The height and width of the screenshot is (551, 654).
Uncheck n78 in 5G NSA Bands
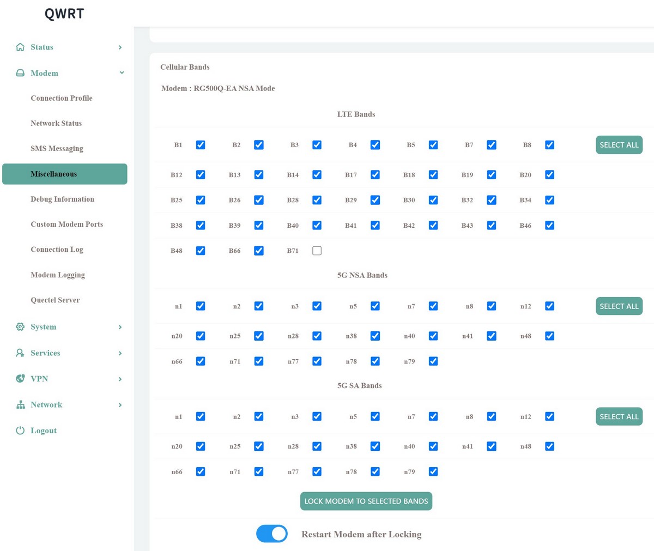(375, 361)
